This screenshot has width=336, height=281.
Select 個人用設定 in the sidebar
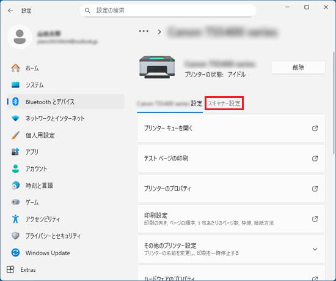(x=65, y=135)
